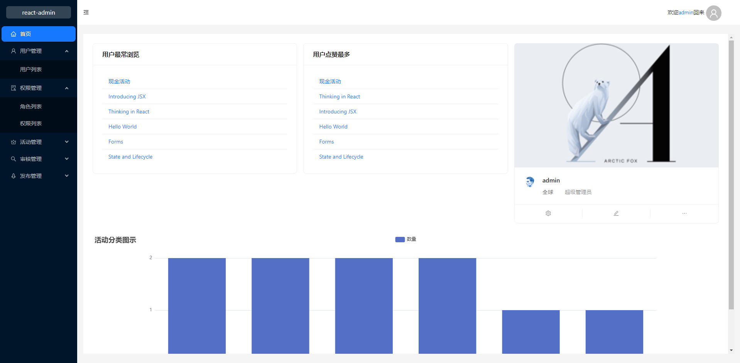740x363 pixels.
Task: Collapse the sidebar with the menu-fold icon
Action: (86, 12)
